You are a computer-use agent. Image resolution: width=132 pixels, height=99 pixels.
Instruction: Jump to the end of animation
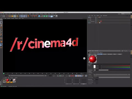(x=67, y=76)
